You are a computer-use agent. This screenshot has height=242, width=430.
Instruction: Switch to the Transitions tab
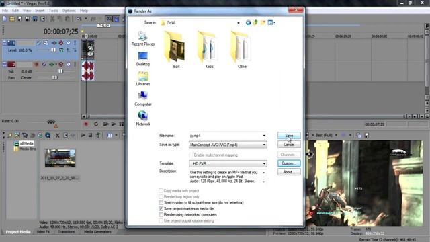66,232
